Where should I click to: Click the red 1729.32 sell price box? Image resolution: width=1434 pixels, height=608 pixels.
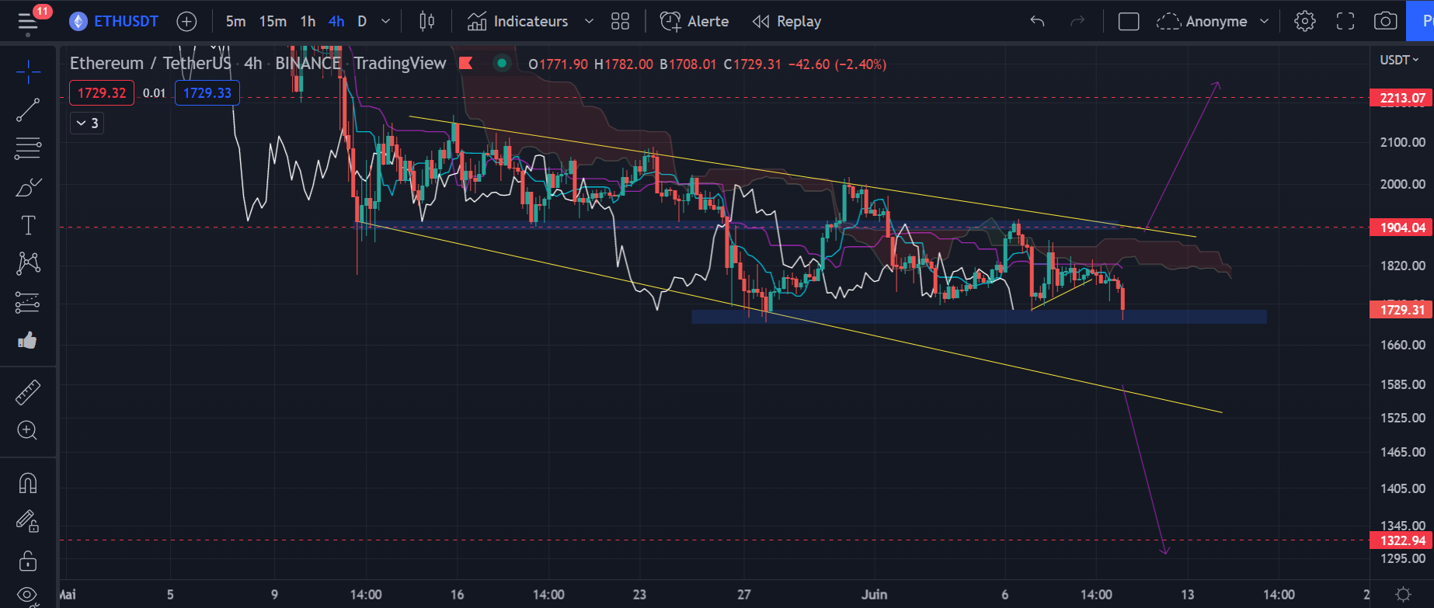(102, 93)
